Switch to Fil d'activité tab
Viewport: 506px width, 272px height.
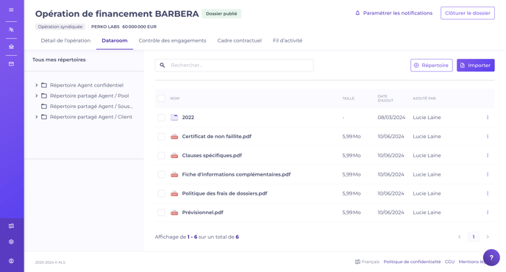pyautogui.click(x=288, y=40)
